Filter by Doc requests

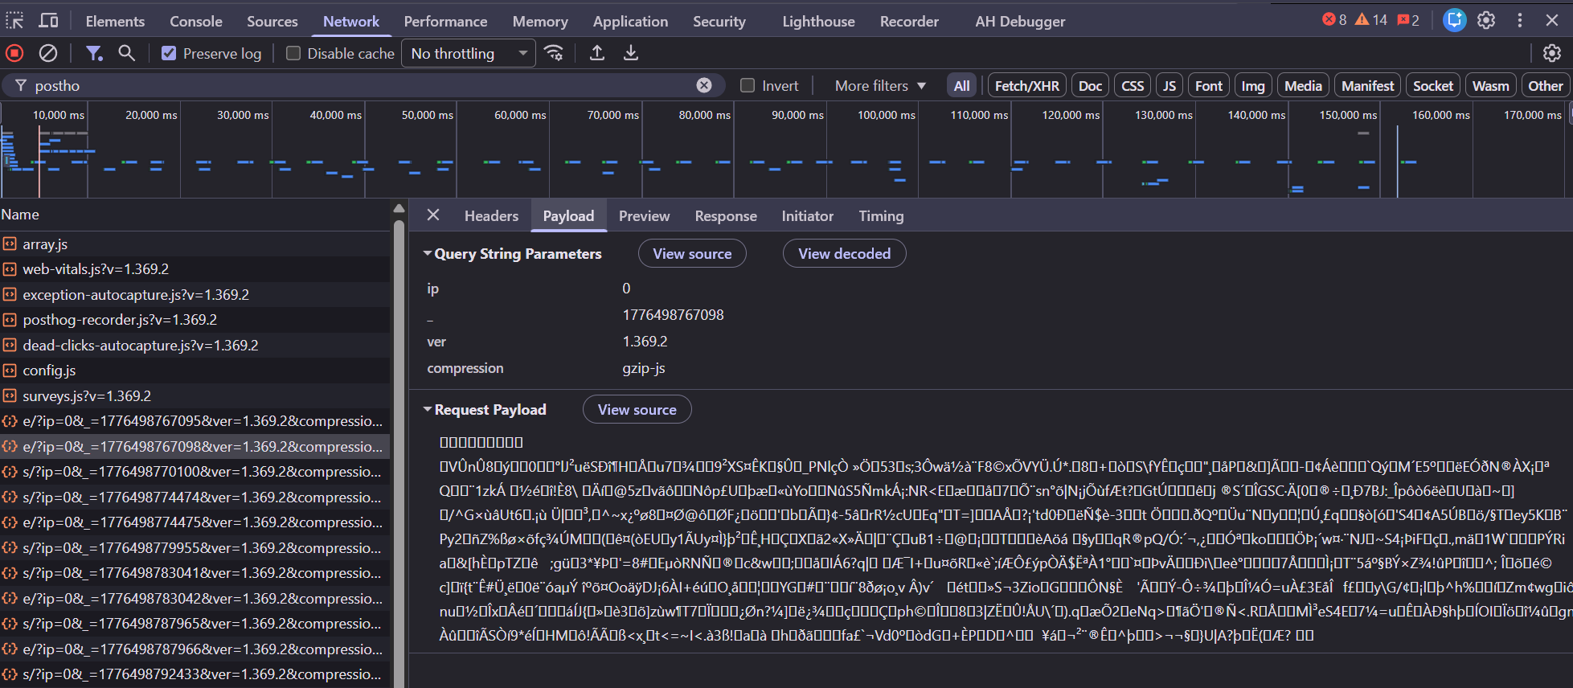[x=1090, y=85]
